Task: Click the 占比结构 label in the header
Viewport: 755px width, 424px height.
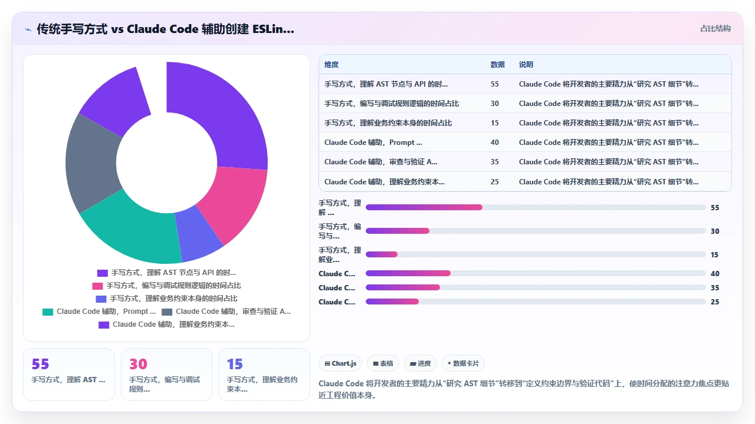Action: pos(715,28)
